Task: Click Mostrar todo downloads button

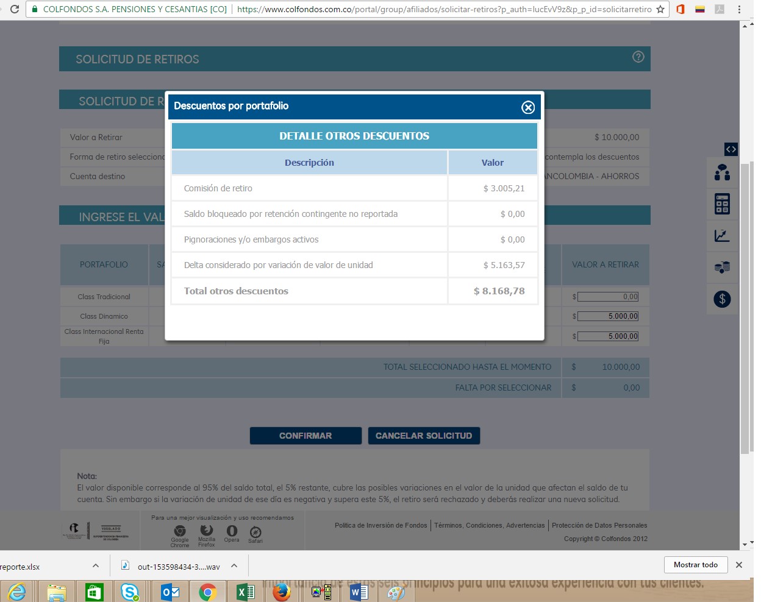Action: click(x=695, y=565)
